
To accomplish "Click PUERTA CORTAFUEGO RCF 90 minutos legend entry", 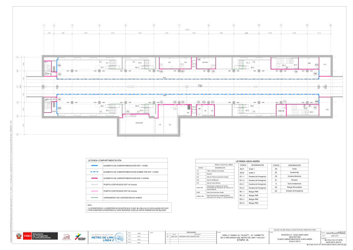I will (x=122, y=191).
